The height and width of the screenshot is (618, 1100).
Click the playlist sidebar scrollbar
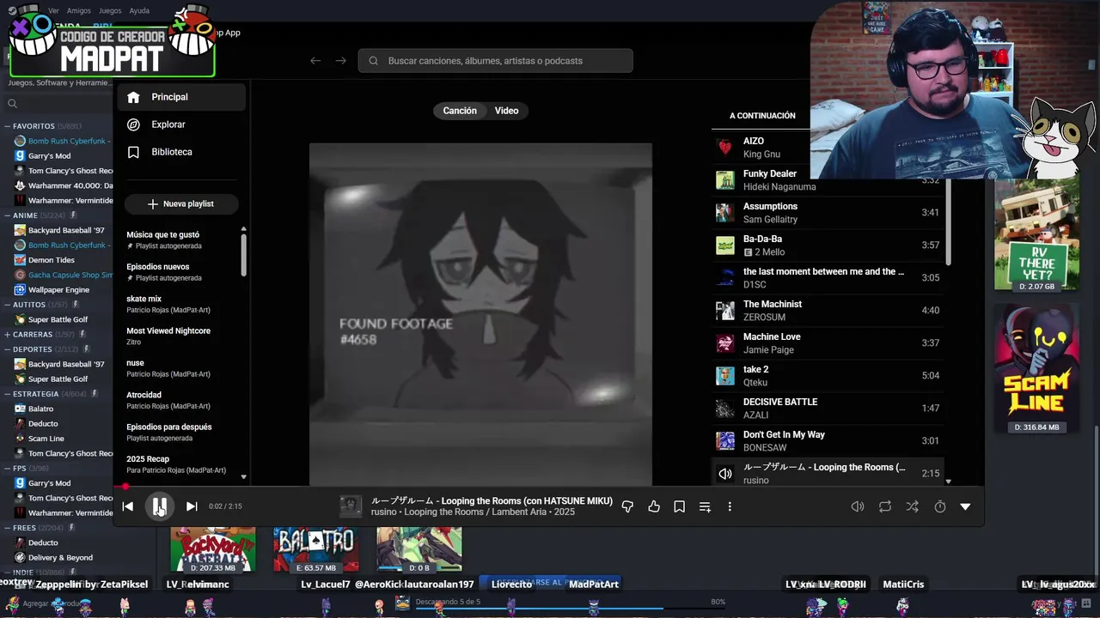243,254
